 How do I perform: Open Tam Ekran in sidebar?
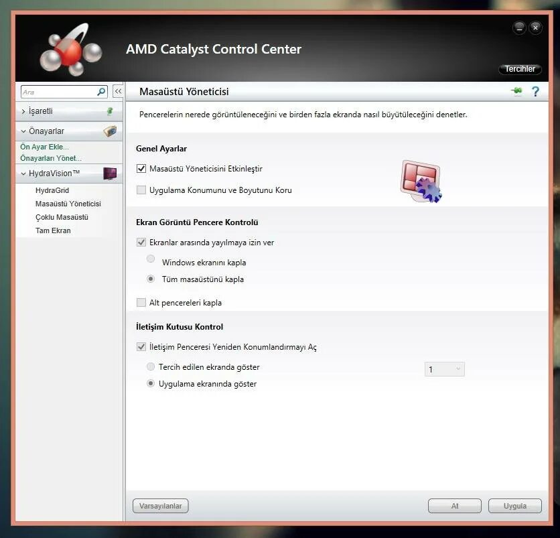[53, 230]
